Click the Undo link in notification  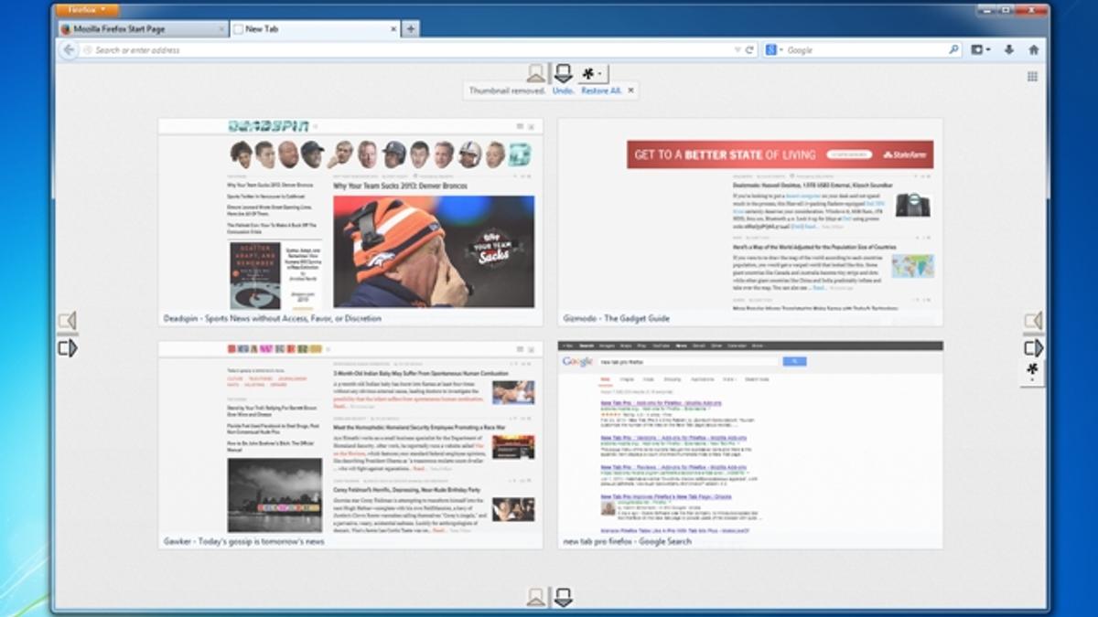[x=564, y=90]
